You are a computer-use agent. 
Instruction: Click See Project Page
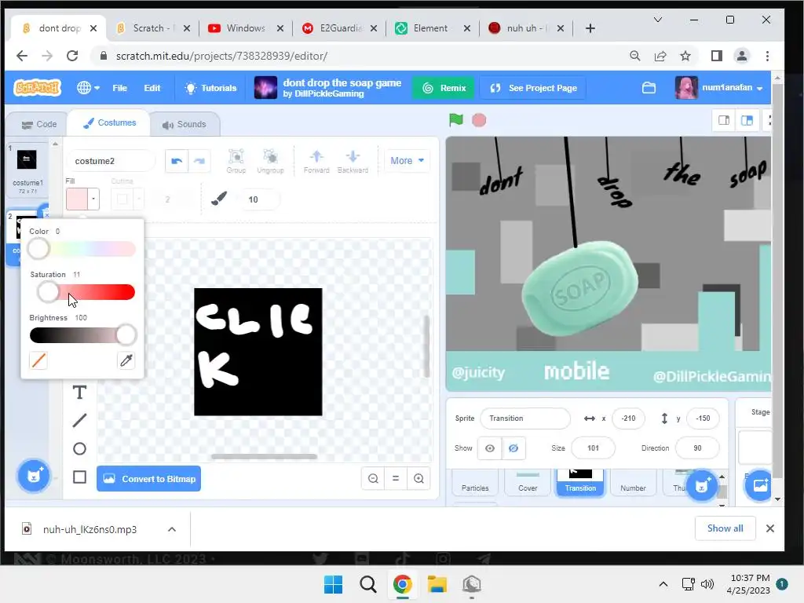point(533,88)
